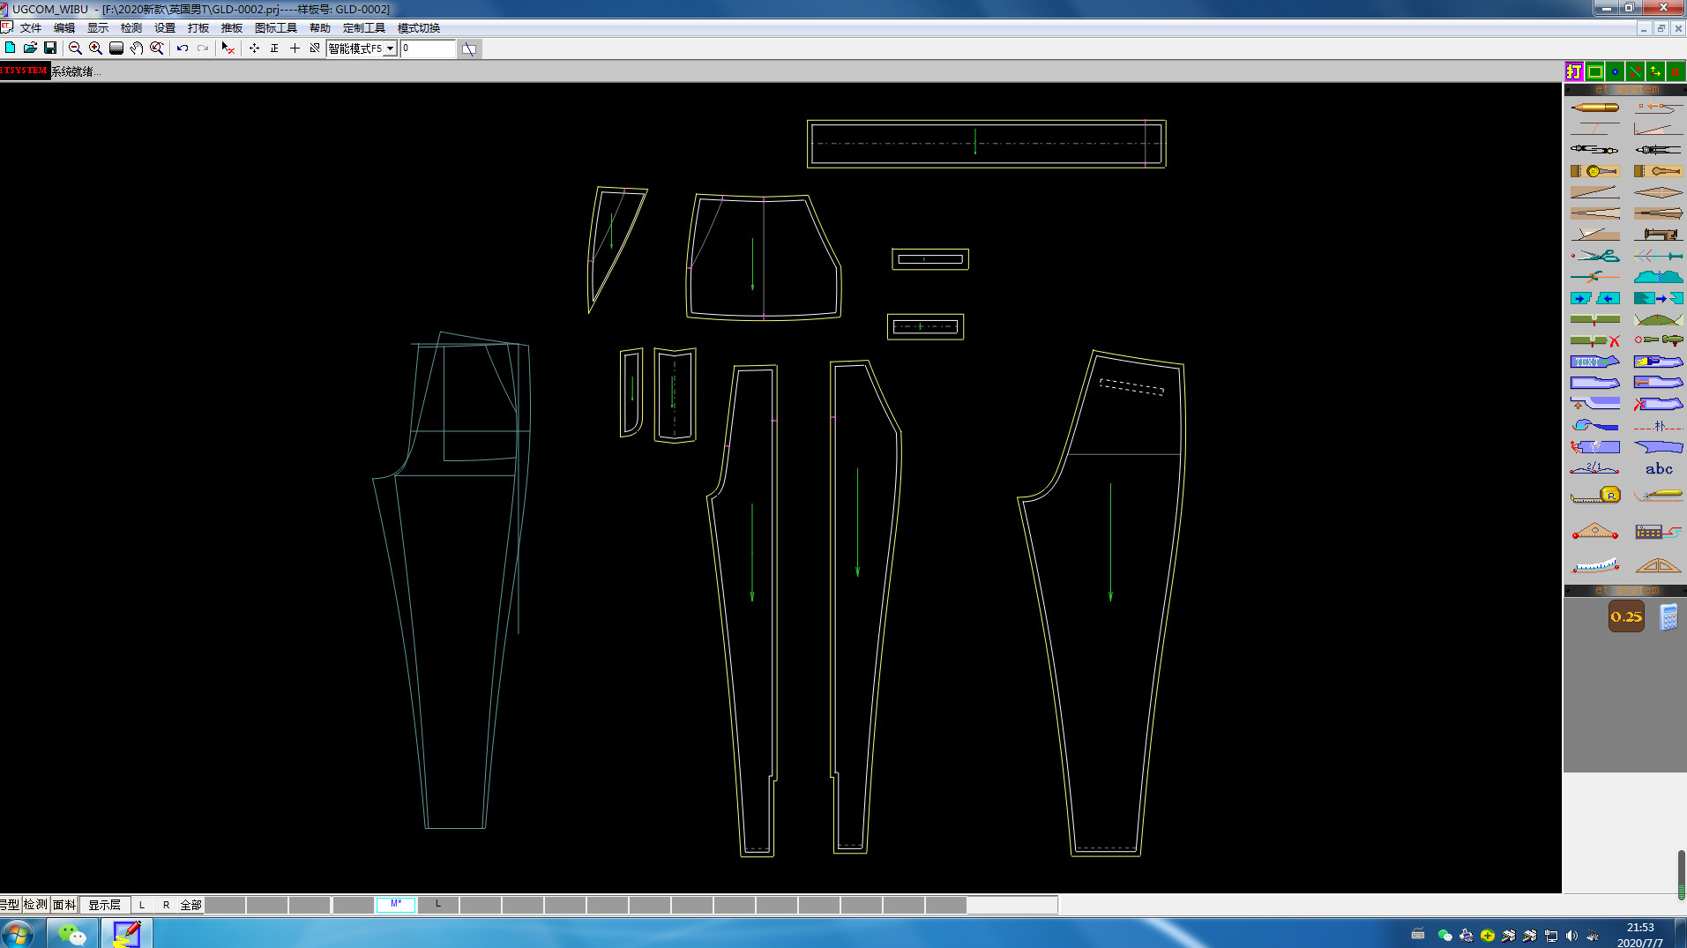1687x948 pixels.
Task: Click the yellow rectangle panel icon
Action: [x=1594, y=71]
